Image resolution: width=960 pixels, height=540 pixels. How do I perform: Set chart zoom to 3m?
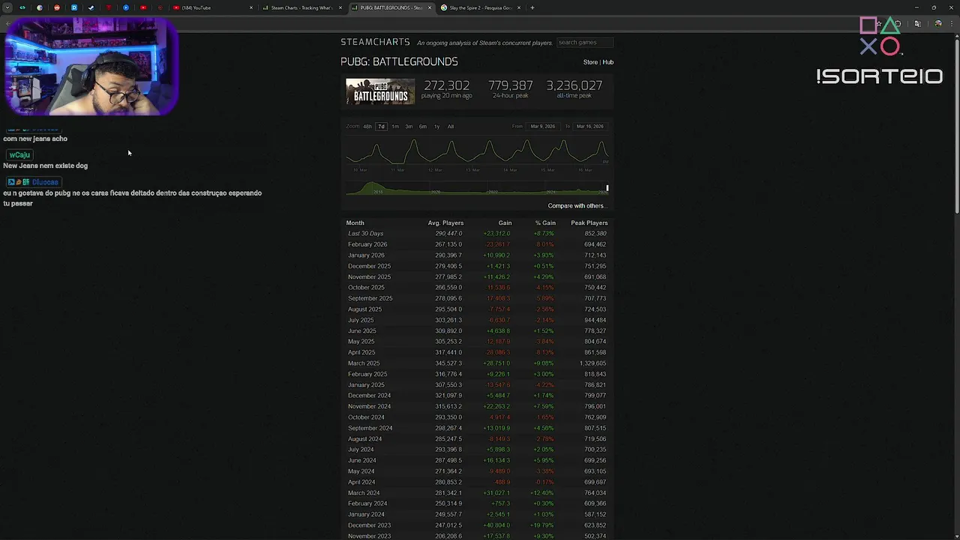(x=409, y=127)
